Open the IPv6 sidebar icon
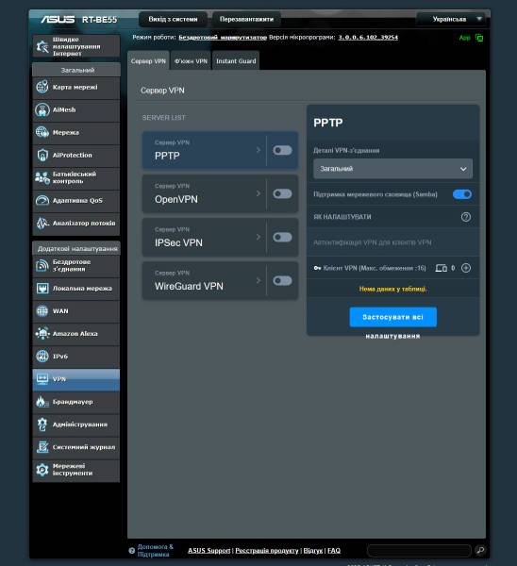Image resolution: width=517 pixels, height=566 pixels. point(42,357)
